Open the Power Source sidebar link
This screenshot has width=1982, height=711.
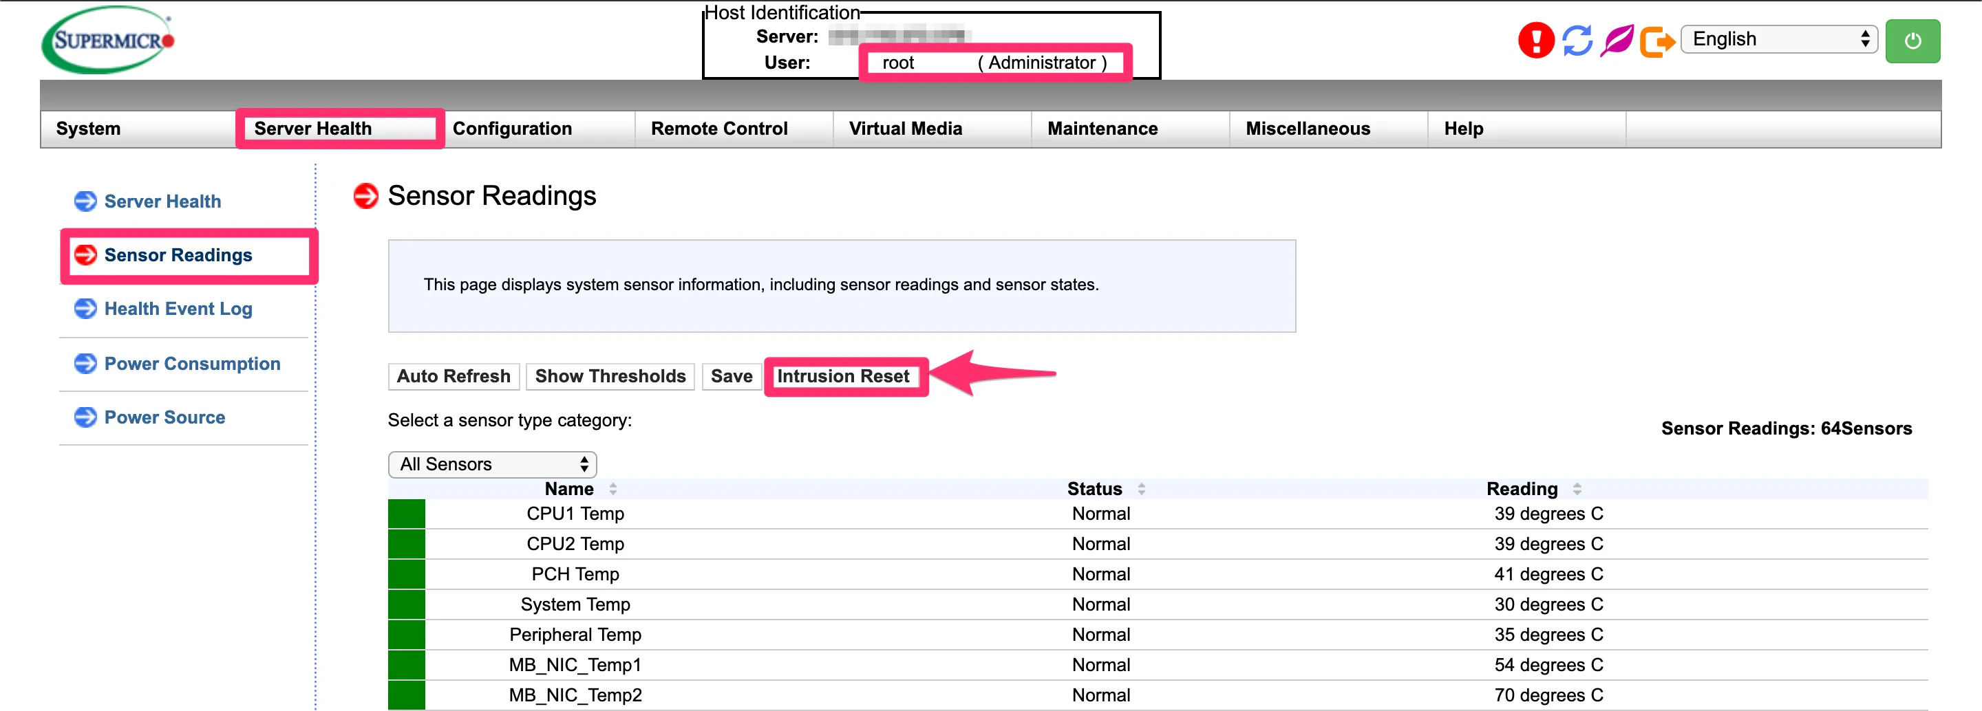(x=164, y=417)
